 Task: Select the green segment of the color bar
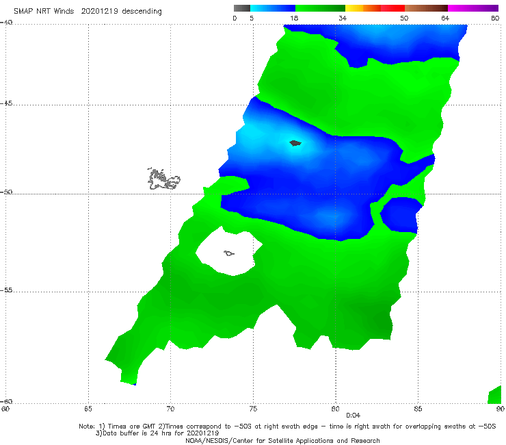coord(320,8)
